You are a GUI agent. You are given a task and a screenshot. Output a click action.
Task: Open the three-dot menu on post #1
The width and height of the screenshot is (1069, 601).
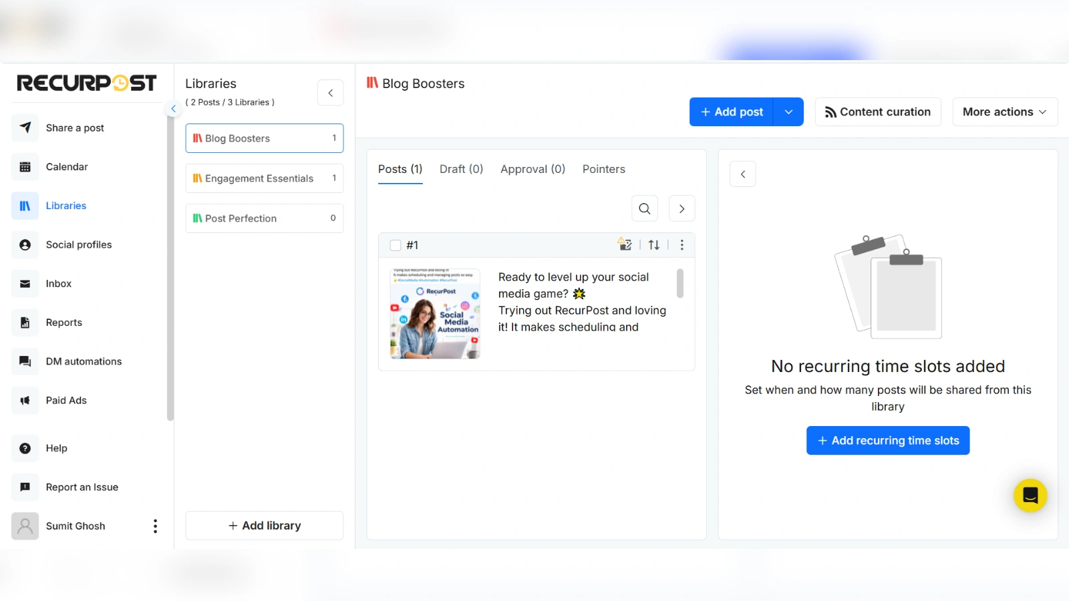pos(682,245)
